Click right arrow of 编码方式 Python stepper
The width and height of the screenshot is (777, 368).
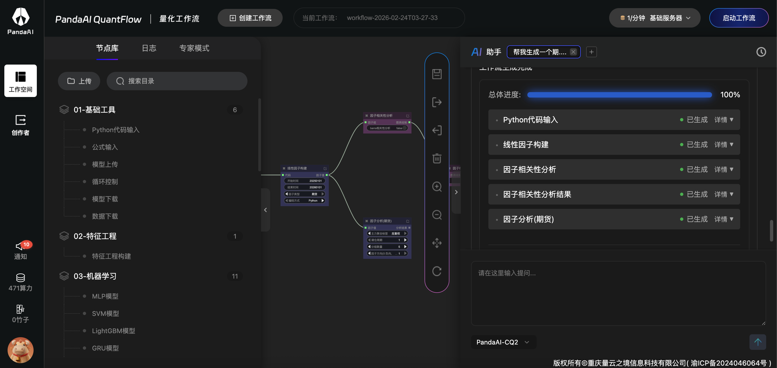pos(322,200)
